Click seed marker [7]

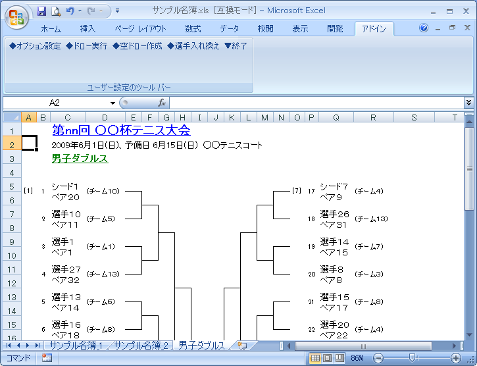pos(297,191)
